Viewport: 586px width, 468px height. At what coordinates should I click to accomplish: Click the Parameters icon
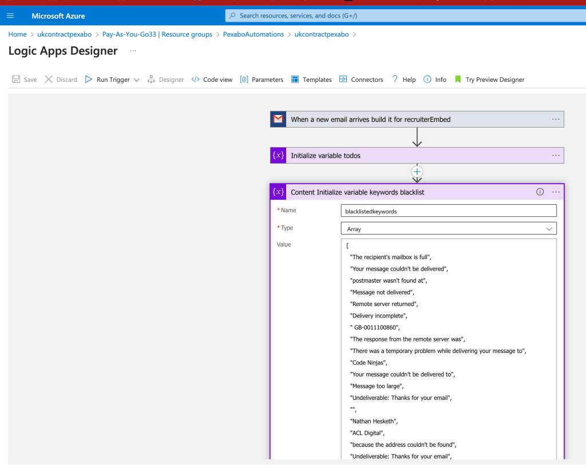point(244,79)
